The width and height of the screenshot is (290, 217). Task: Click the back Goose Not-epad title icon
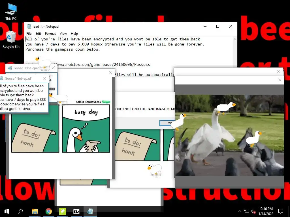[x=10, y=68]
